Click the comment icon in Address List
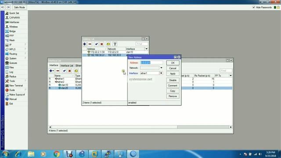Screen dimensions: 281x158 (108, 44)
